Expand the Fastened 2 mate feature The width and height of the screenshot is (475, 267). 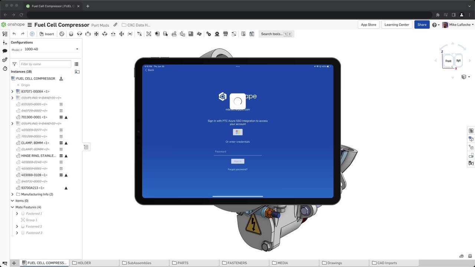pos(17,227)
